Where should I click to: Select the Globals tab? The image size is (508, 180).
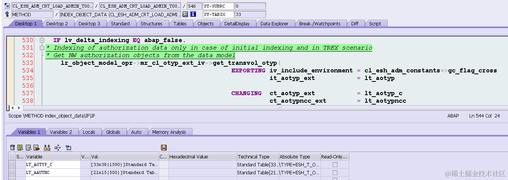(x=113, y=132)
